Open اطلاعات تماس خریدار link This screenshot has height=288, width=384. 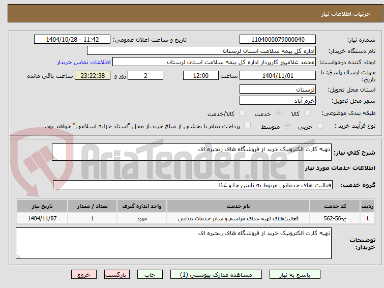coord(84,62)
